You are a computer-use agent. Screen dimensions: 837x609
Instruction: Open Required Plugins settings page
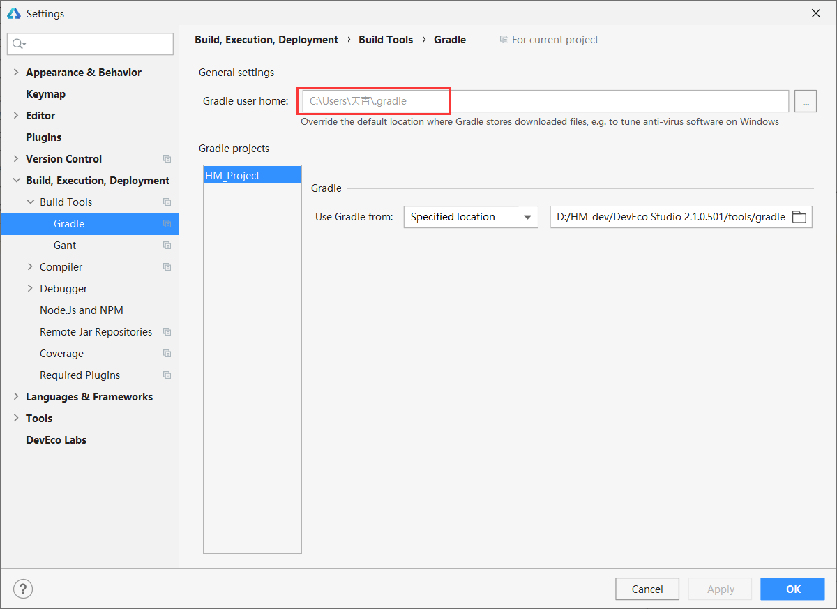point(80,375)
